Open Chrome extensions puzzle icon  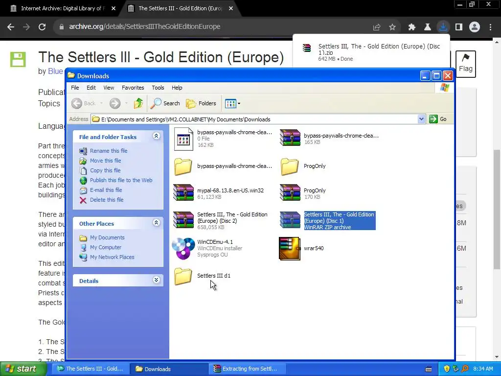point(412,27)
